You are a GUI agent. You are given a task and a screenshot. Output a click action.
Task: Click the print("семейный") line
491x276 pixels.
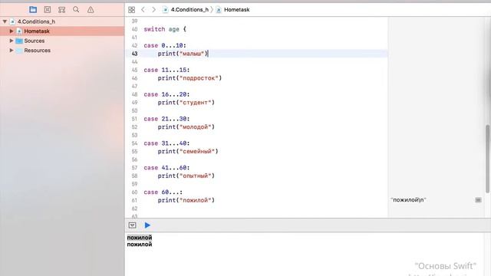coord(188,151)
